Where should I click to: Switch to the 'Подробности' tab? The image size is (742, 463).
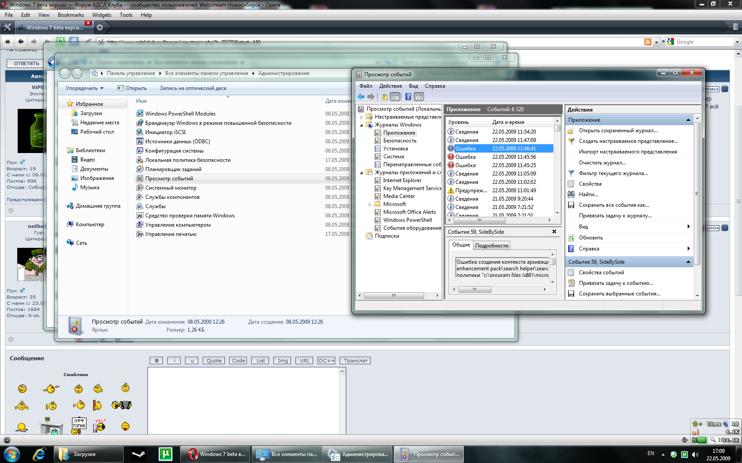pos(492,246)
